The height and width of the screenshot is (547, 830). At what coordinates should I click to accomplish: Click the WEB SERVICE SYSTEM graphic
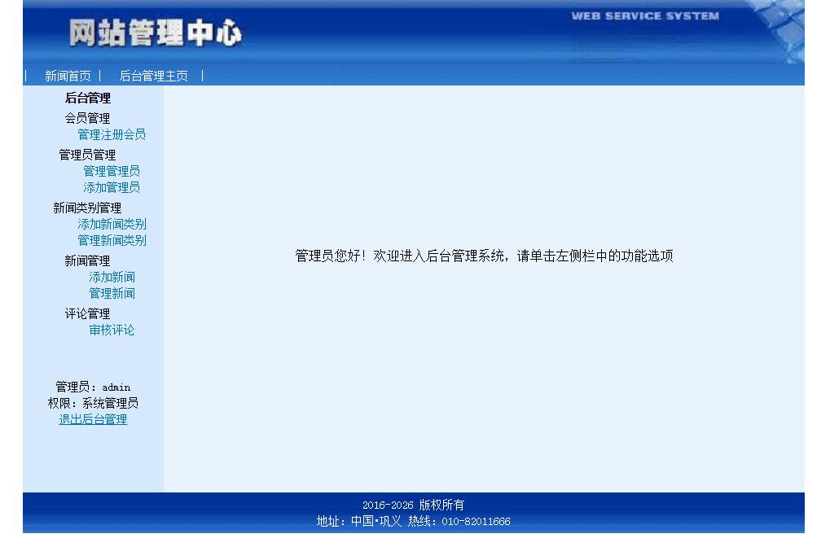point(644,15)
